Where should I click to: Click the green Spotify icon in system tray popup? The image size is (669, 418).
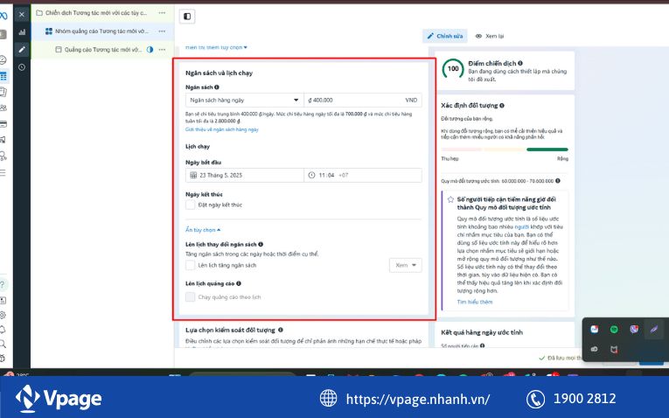tap(614, 330)
